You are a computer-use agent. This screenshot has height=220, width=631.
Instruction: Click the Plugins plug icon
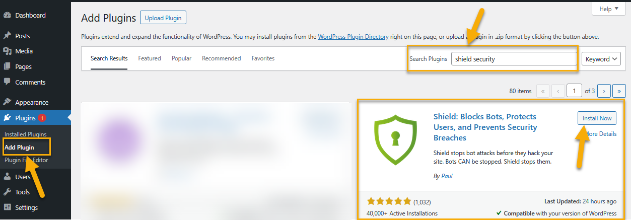[x=8, y=118]
